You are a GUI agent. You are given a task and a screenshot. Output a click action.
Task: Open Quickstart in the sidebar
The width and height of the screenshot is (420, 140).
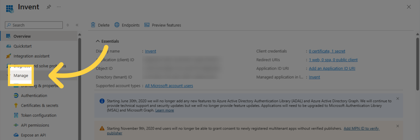[23, 46]
